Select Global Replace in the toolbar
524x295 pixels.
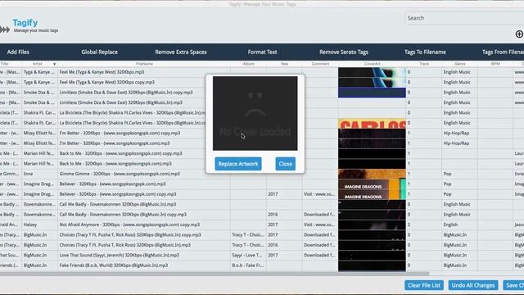100,52
